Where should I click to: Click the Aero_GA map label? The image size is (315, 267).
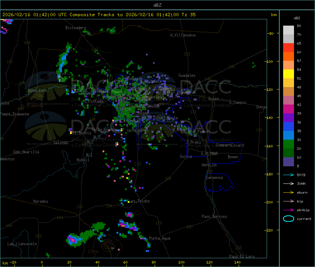[x=209, y=165]
